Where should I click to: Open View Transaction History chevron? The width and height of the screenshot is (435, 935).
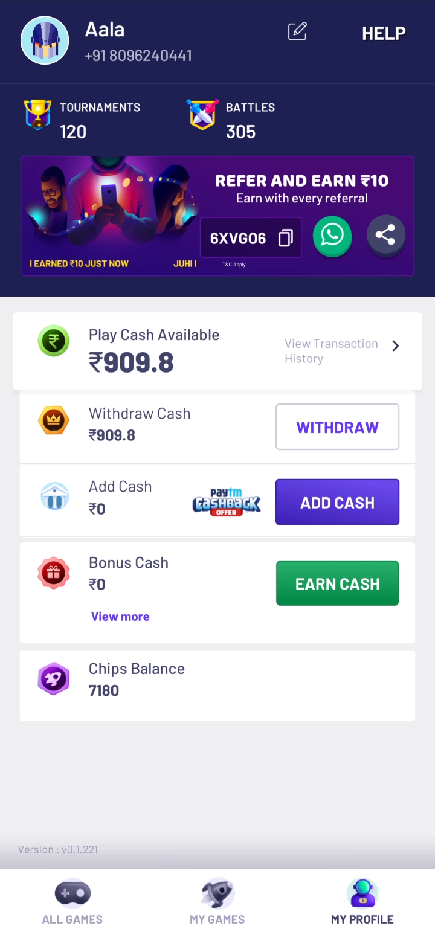[x=396, y=345]
